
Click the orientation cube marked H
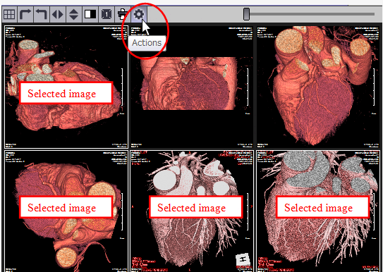(243, 260)
